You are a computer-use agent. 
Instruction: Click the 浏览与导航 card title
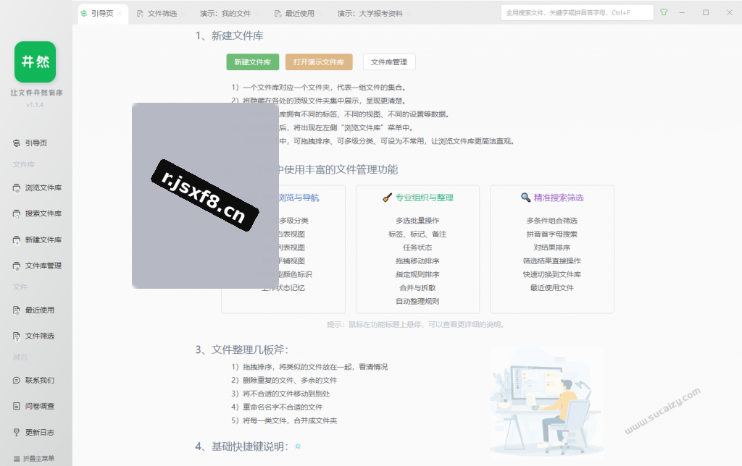[299, 198]
